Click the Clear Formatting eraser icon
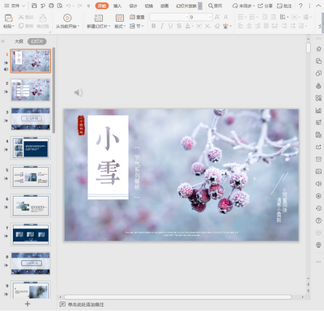This screenshot has height=311, width=324. point(217,26)
